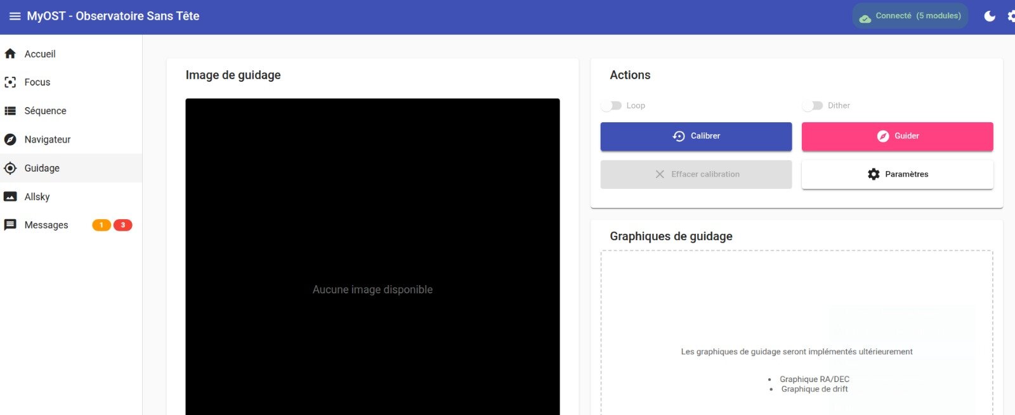
Task: Open the Séquence section
Action: point(71,111)
